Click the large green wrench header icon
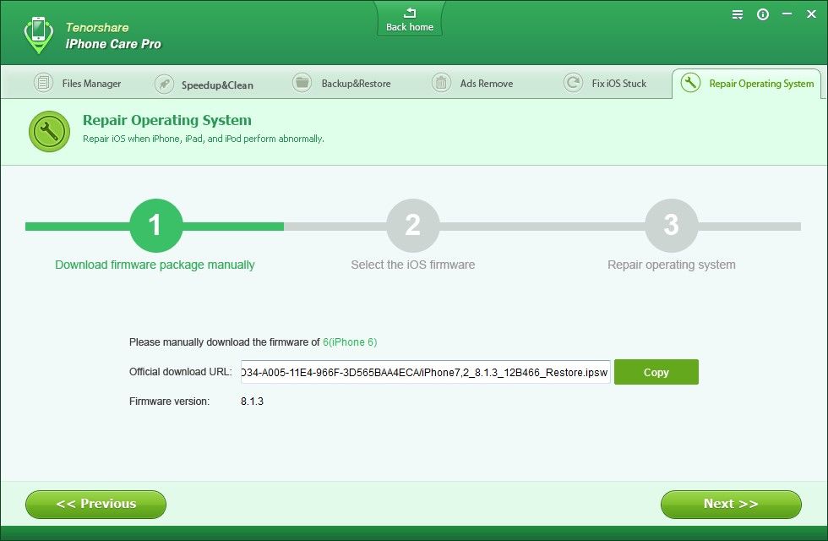Viewport: 828px width, 541px height. [x=49, y=131]
